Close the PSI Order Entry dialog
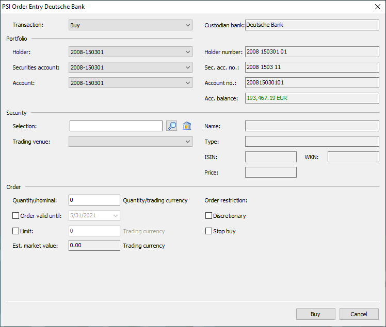The width and height of the screenshot is (386, 327). [376, 7]
